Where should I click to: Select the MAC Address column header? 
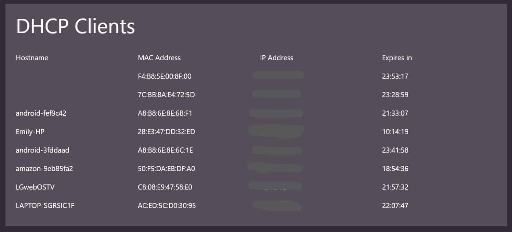159,58
